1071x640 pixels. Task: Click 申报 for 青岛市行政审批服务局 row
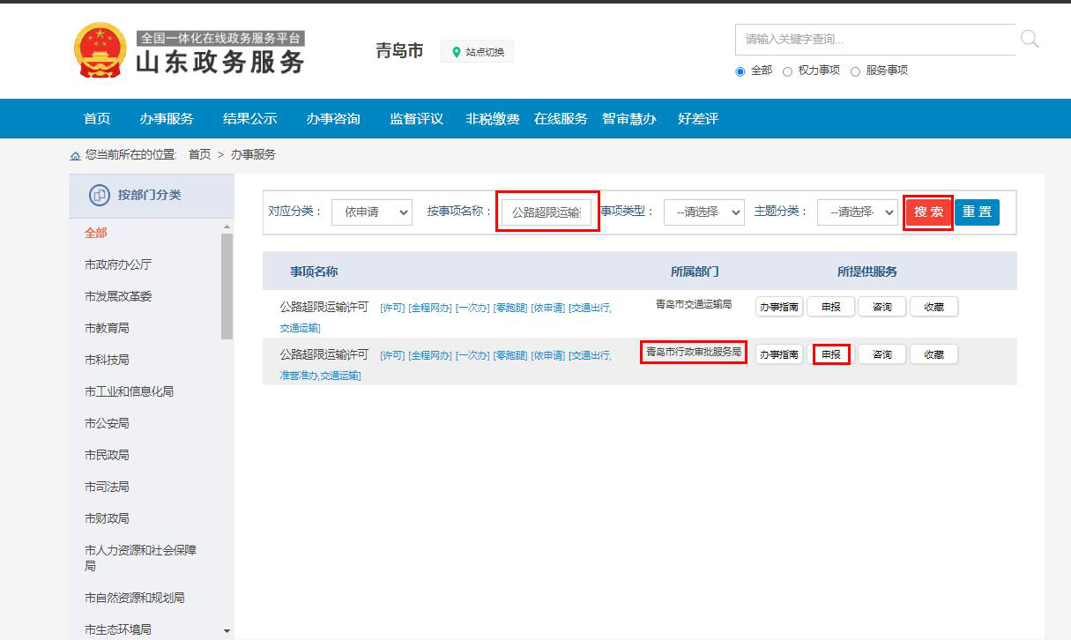pos(830,354)
